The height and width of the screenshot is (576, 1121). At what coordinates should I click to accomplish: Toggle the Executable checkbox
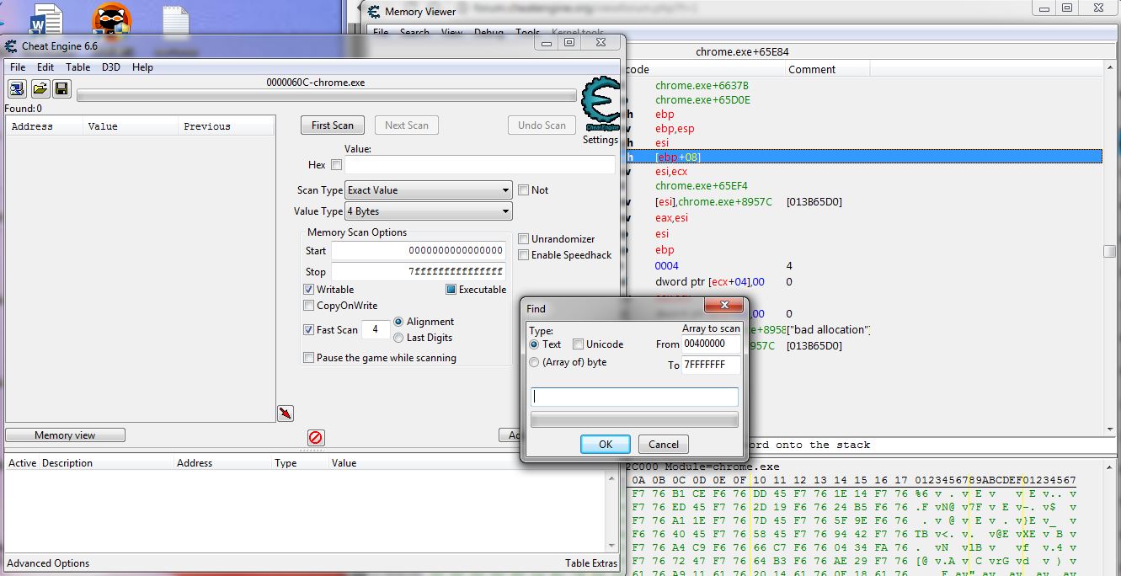(451, 290)
